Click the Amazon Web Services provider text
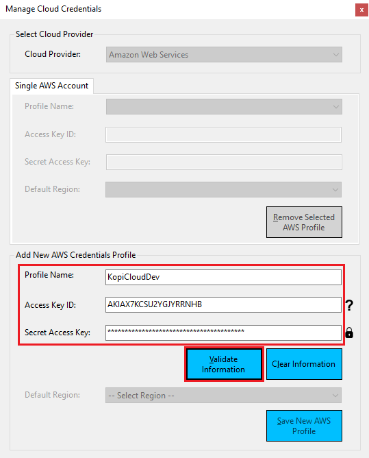Screen dimensions: 369x458 149,55
